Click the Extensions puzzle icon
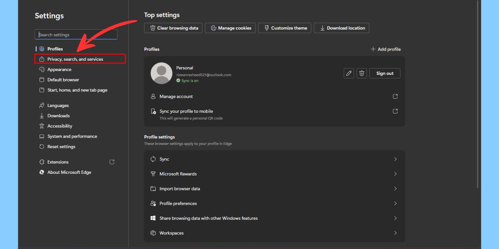 42,162
